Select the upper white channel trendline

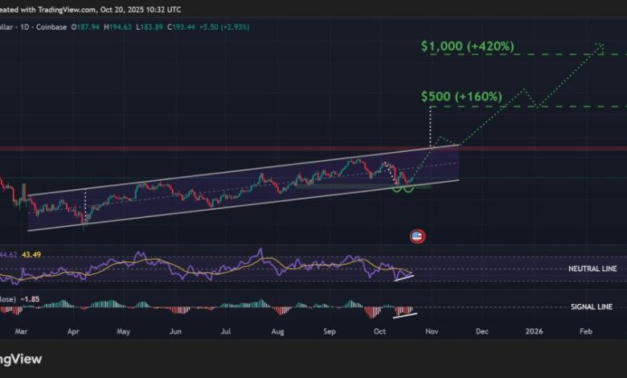(x=241, y=171)
